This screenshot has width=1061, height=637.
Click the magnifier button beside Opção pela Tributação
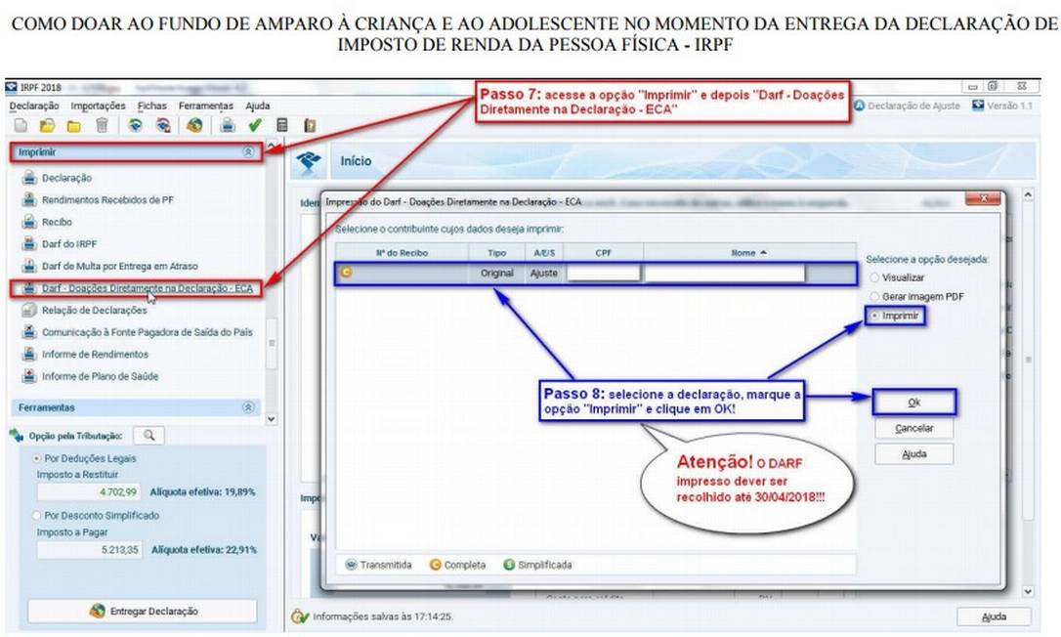tap(149, 436)
